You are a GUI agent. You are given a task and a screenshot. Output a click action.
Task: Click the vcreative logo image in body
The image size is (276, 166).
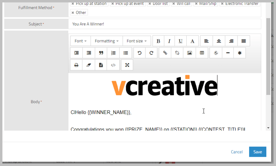[164, 85]
